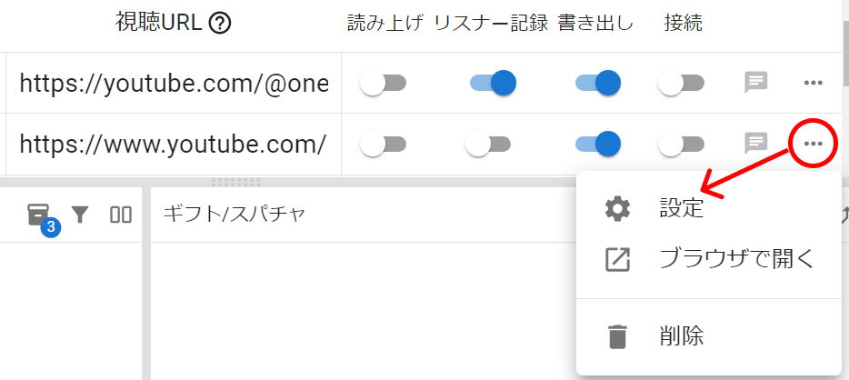Select 設定 from the context menu

681,208
